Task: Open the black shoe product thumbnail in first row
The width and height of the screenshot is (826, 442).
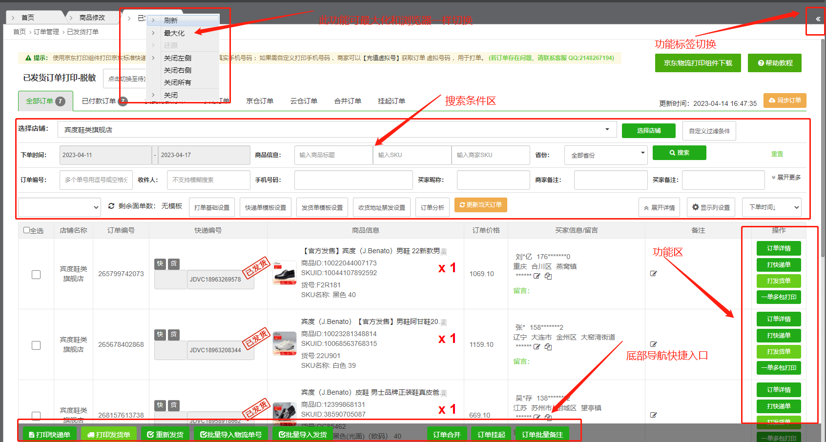Action: (x=285, y=273)
